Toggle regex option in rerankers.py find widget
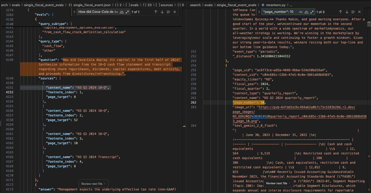This screenshot has height=193, width=371. 312,12
